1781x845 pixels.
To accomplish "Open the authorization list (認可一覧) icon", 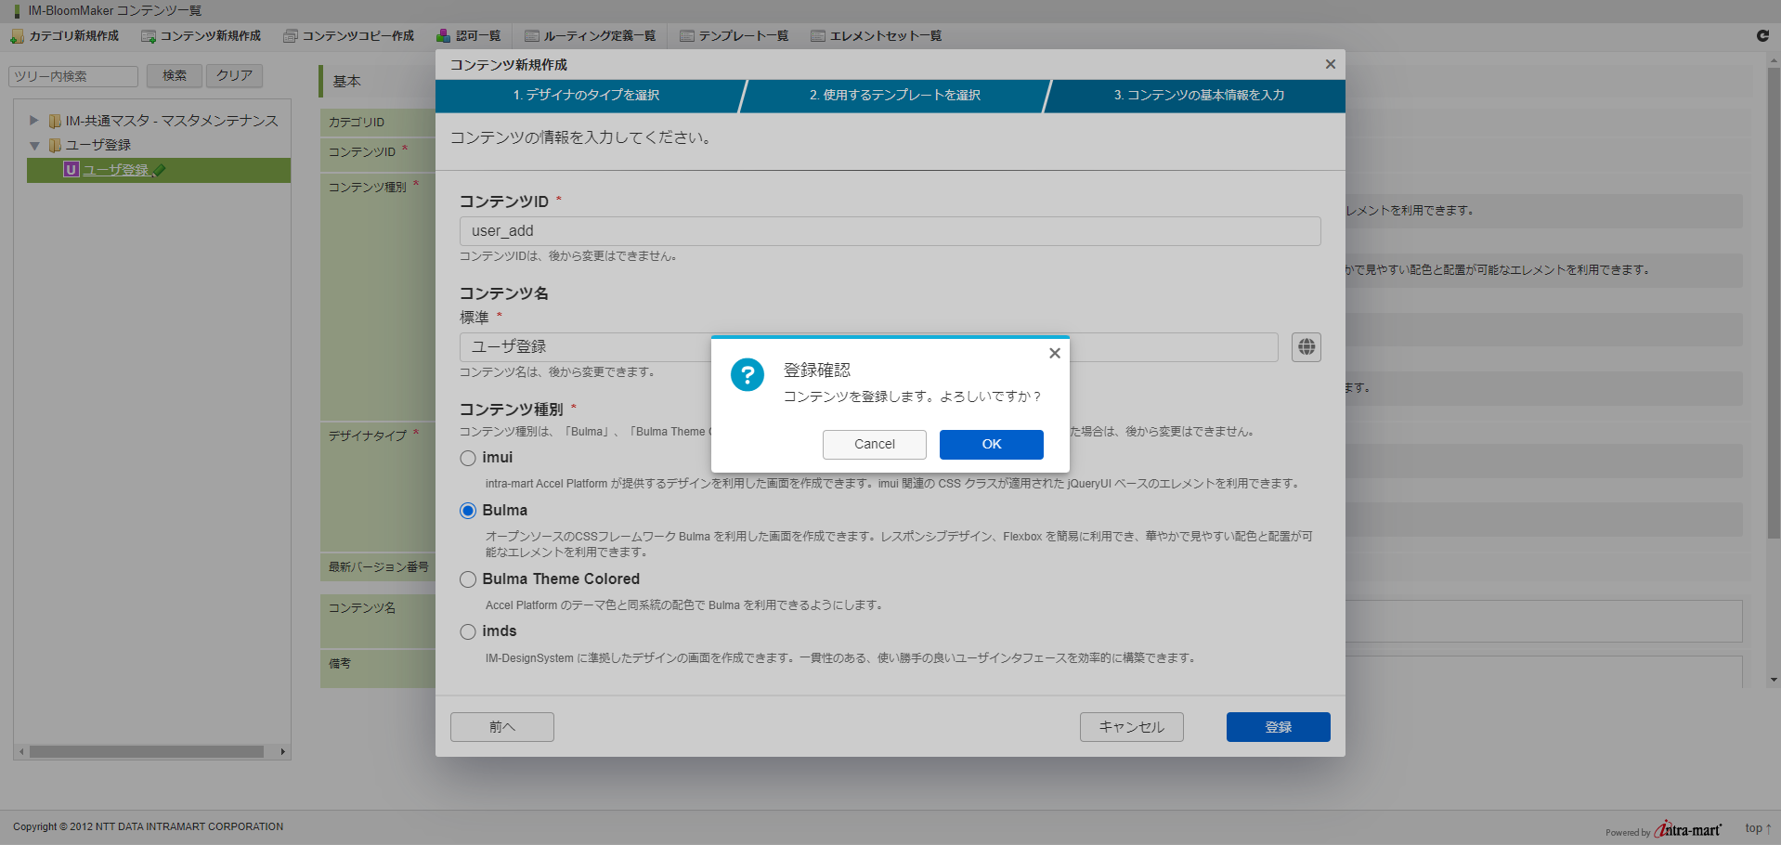I will point(444,36).
